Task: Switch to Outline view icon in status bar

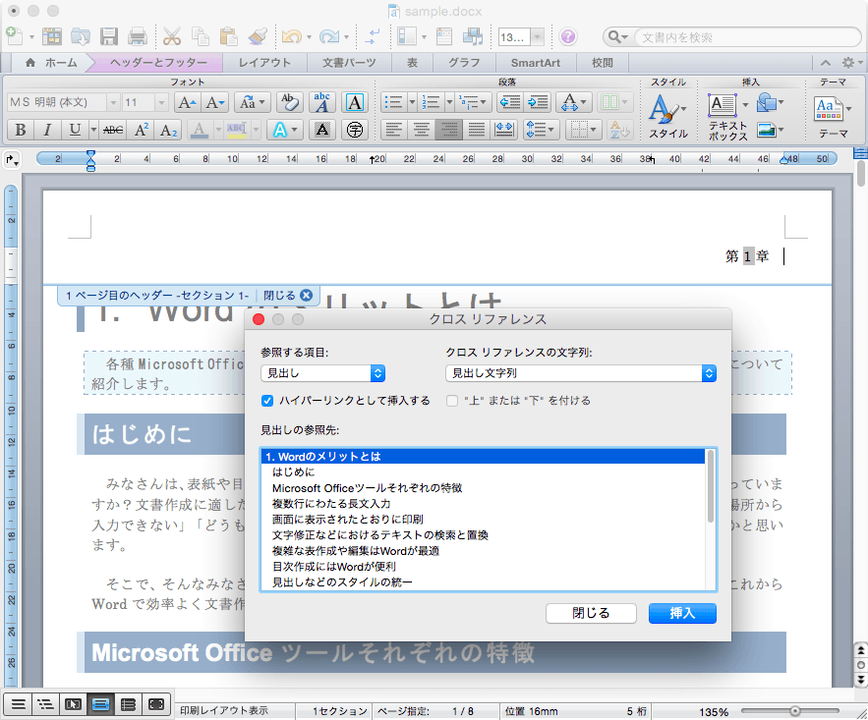Action: [45, 704]
